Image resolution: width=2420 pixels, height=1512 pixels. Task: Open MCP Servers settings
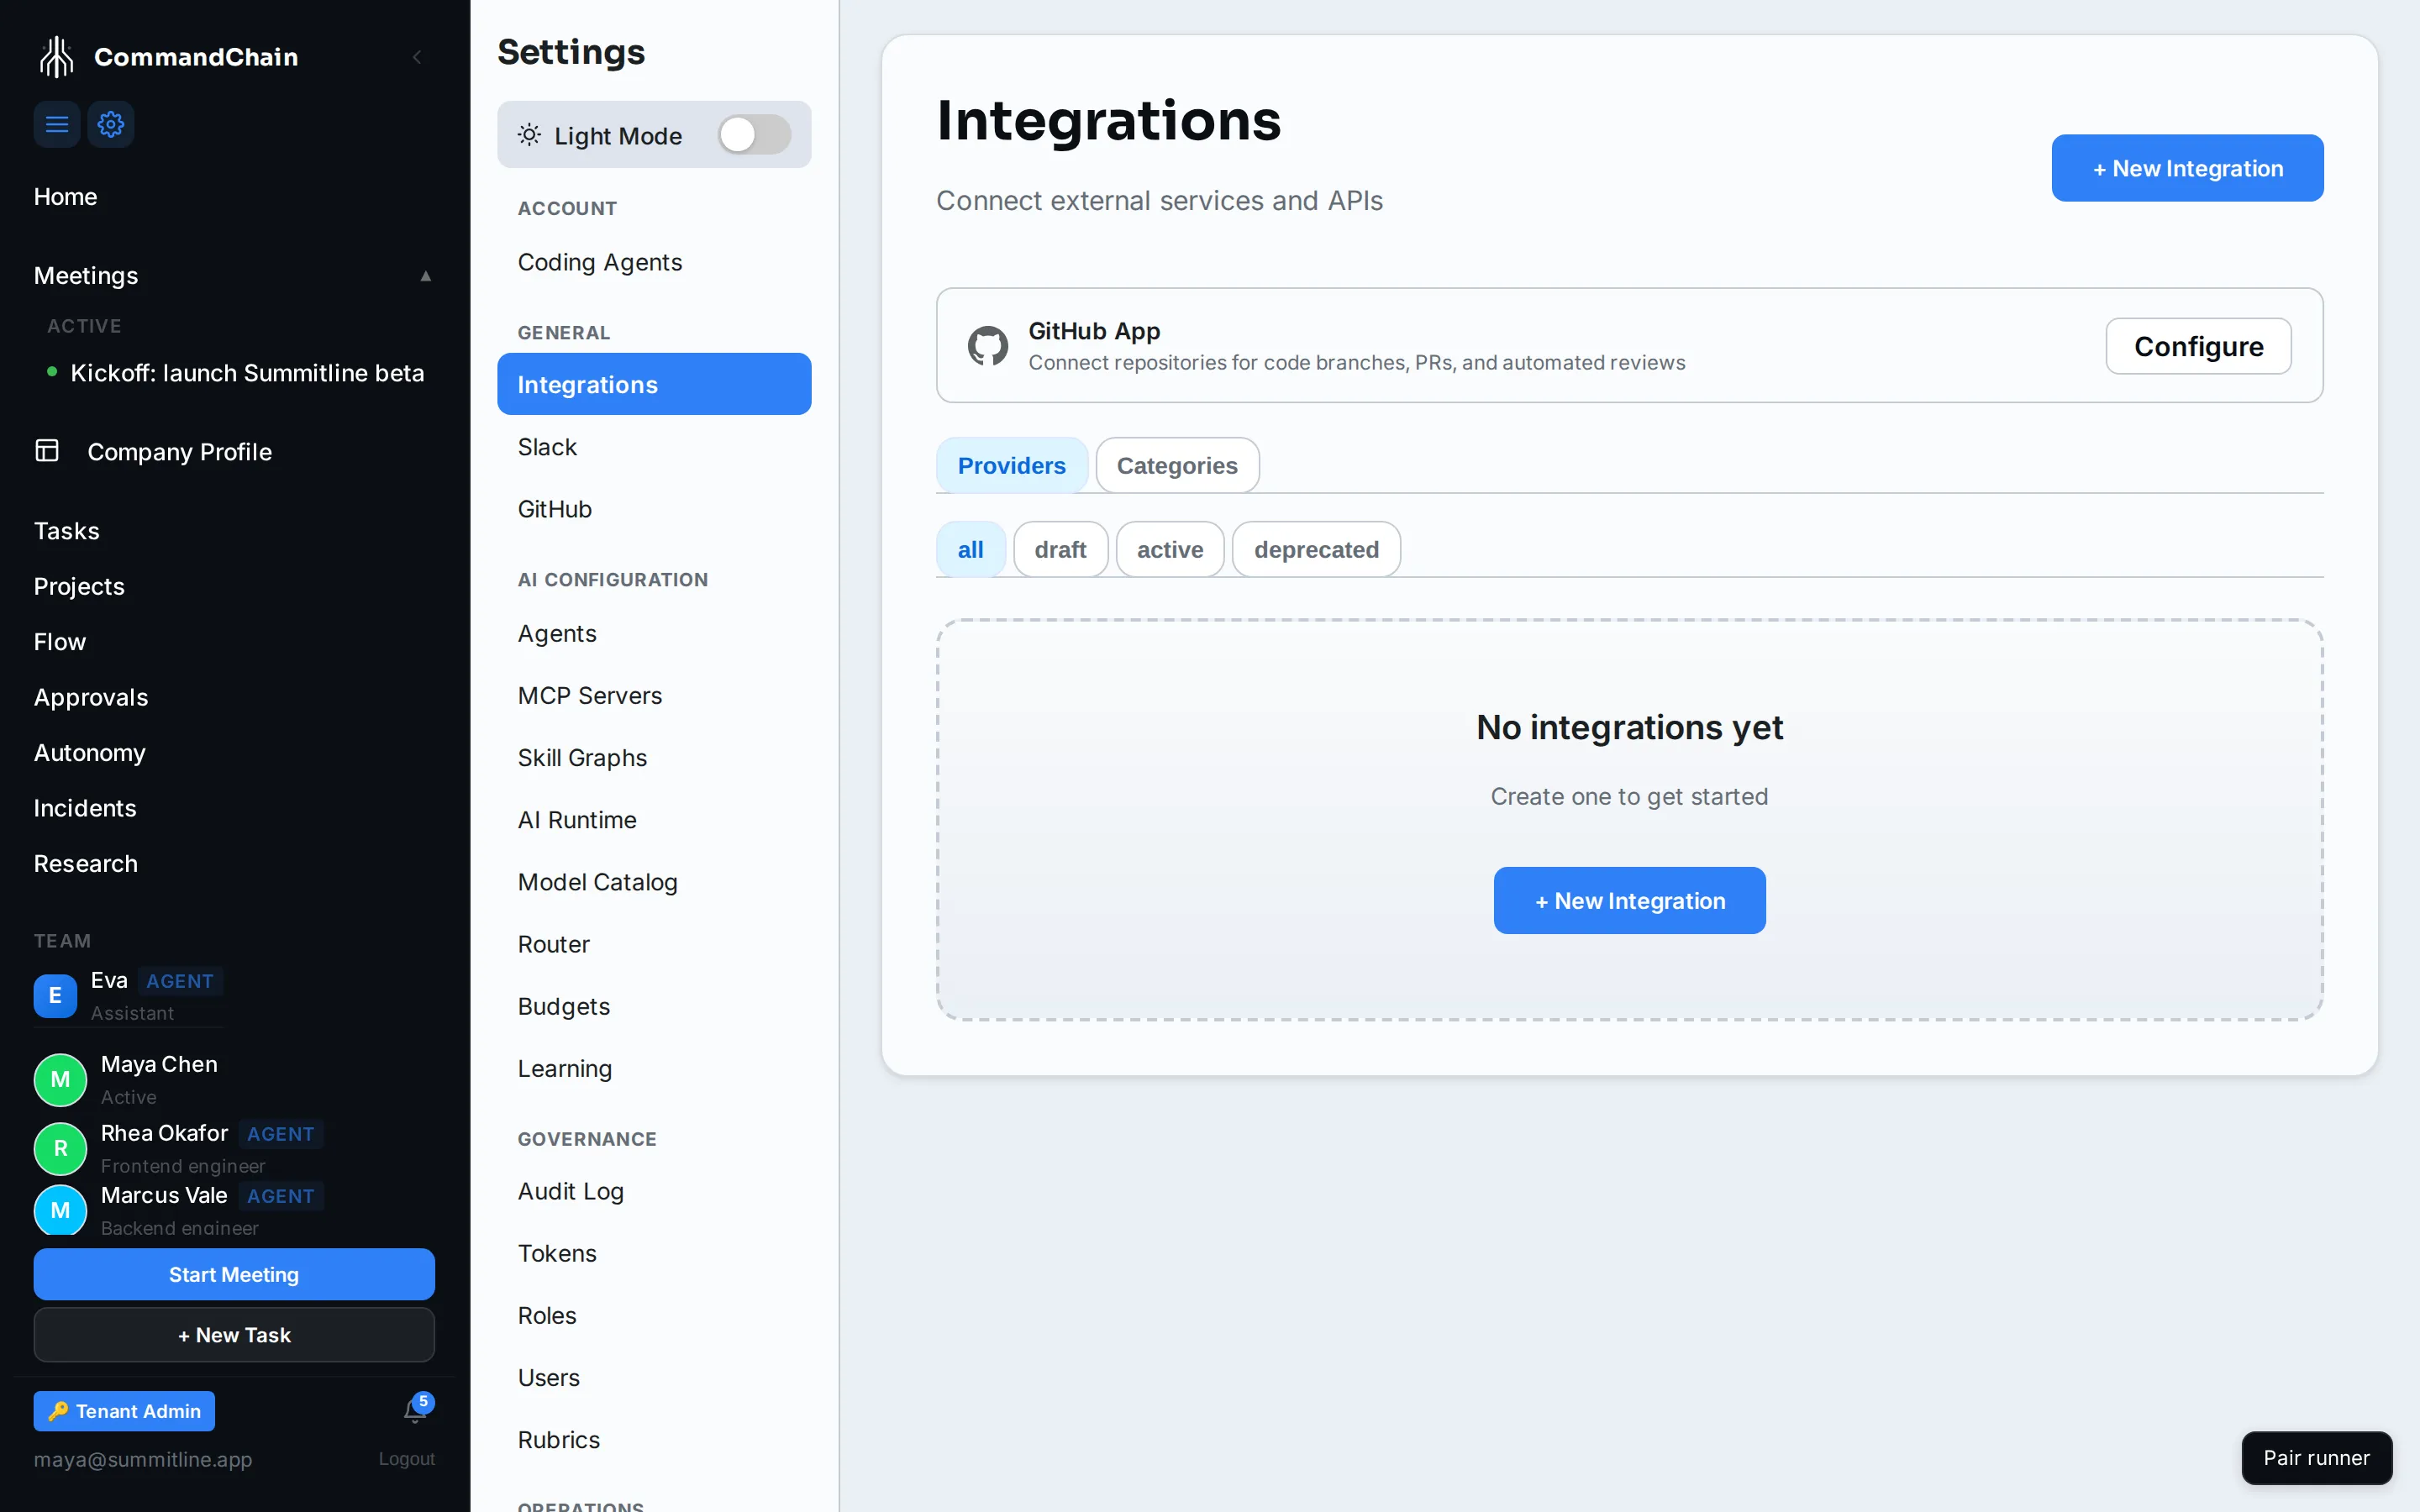[x=654, y=695]
